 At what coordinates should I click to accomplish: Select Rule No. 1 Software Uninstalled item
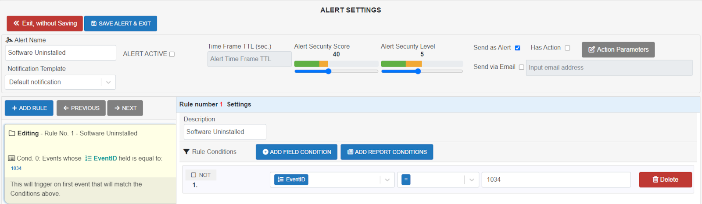click(90, 134)
